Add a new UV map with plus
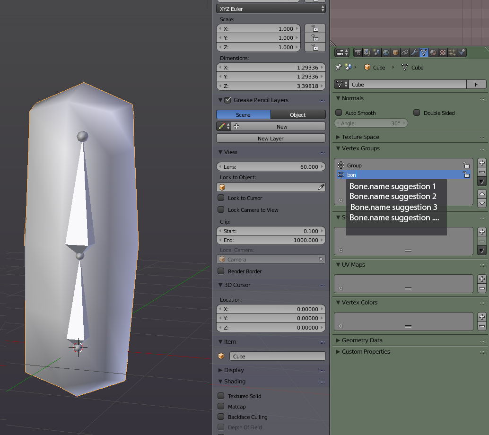 tap(482, 279)
